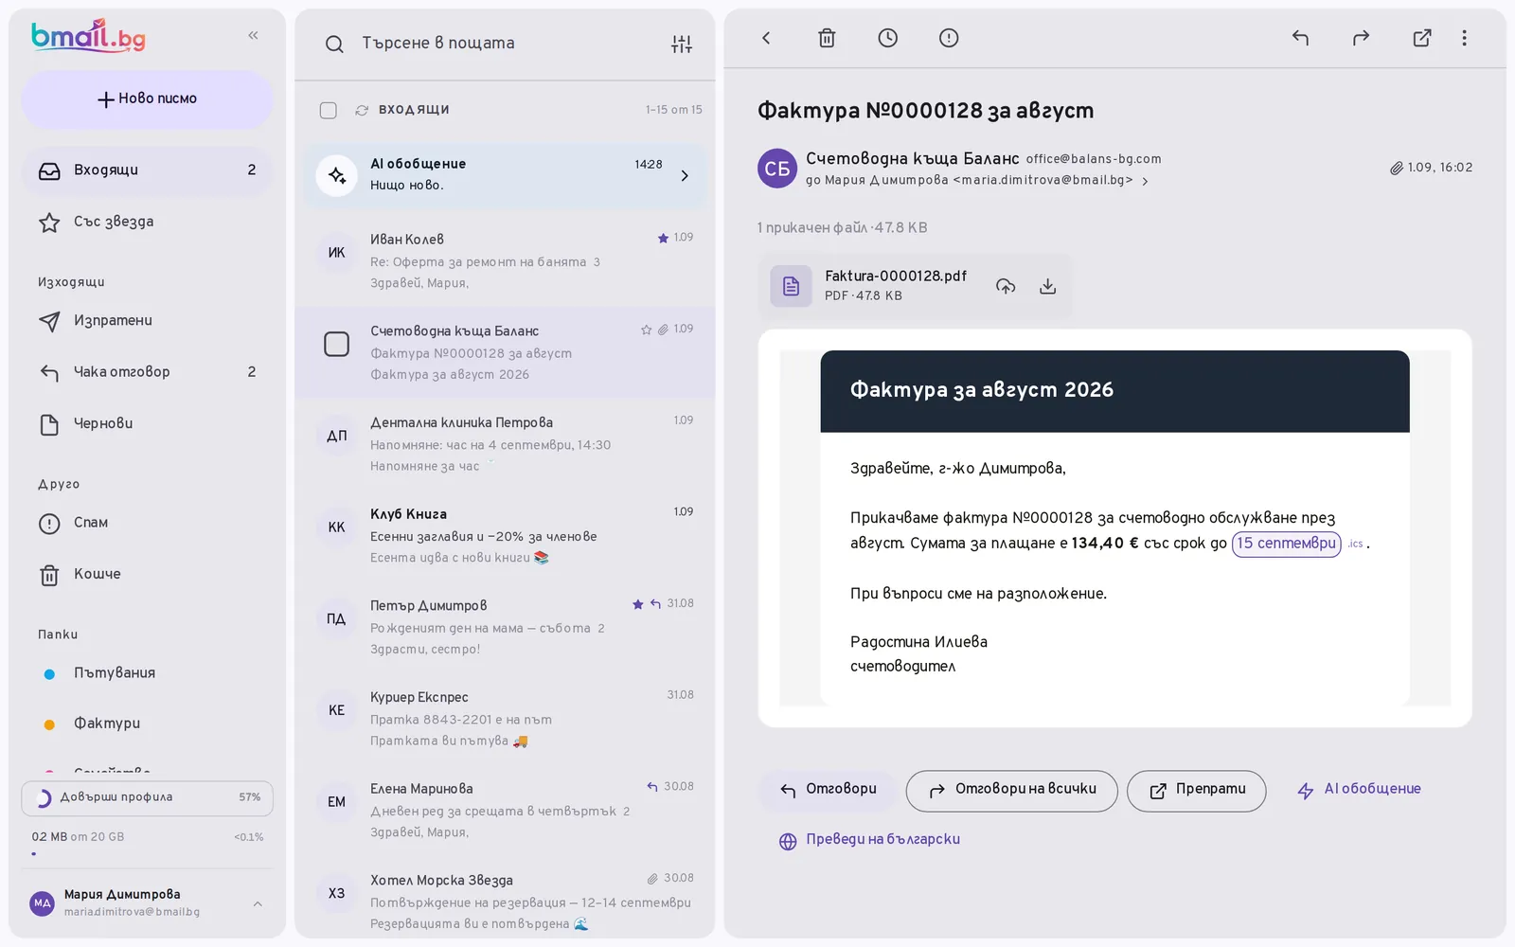The width and height of the screenshot is (1515, 947).
Task: Expand the AI обобщение card chevron
Action: click(685, 175)
